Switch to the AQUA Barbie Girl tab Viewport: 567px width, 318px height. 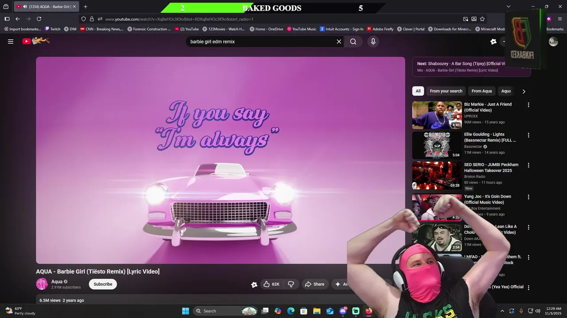pyautogui.click(x=47, y=7)
